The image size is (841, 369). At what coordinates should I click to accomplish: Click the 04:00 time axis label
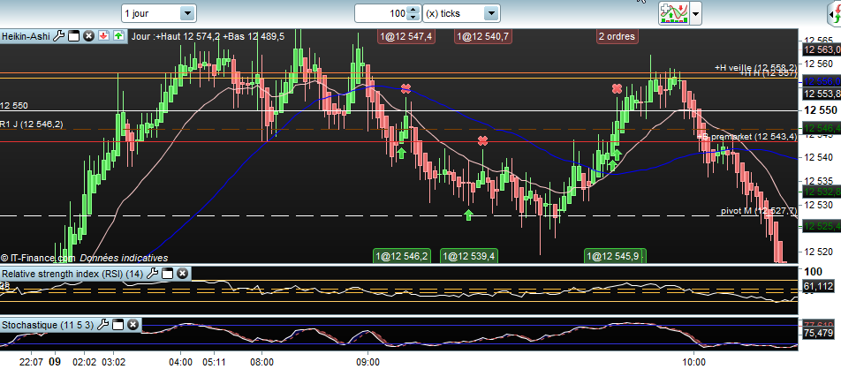click(180, 361)
